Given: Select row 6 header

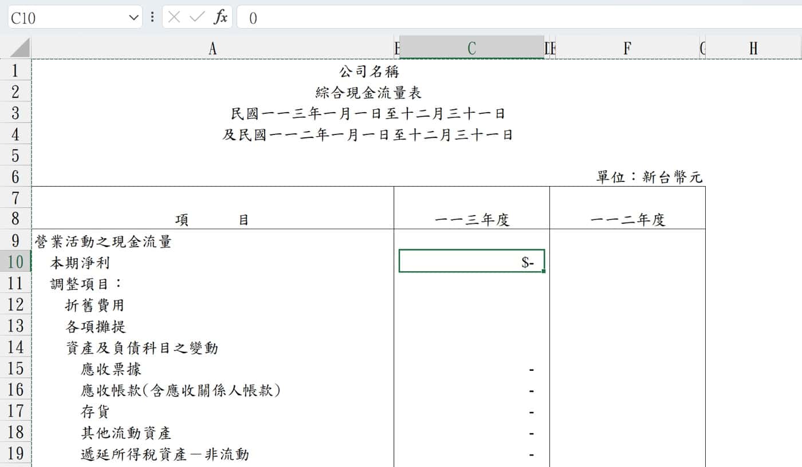Looking at the screenshot, I should (x=15, y=177).
